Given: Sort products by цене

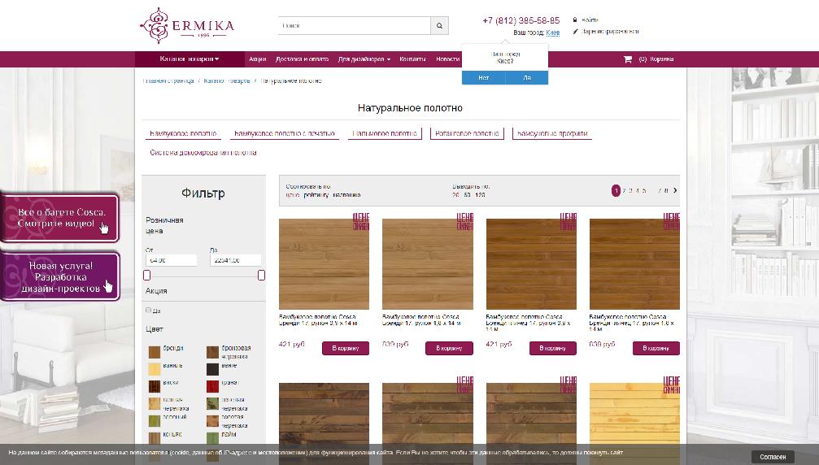Looking at the screenshot, I should tap(293, 194).
